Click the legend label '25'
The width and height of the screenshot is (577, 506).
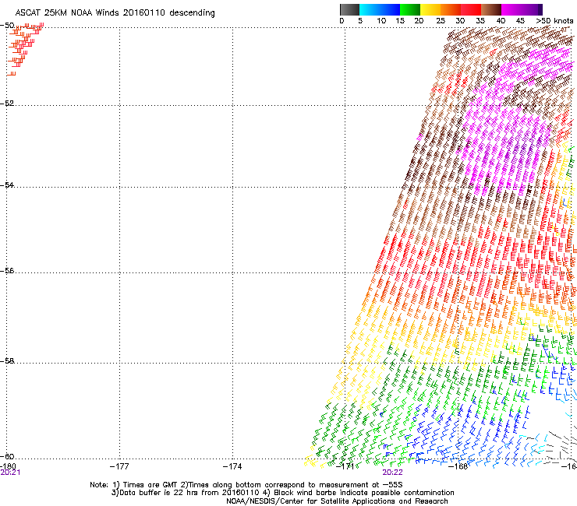pos(441,21)
